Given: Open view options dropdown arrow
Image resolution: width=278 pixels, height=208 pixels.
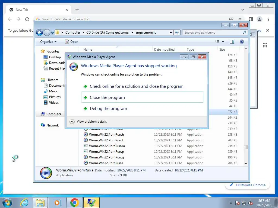Looking at the screenshot, I should click(x=223, y=42).
